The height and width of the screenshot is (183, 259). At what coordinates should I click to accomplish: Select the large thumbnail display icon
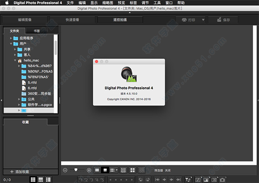click(x=97, y=170)
